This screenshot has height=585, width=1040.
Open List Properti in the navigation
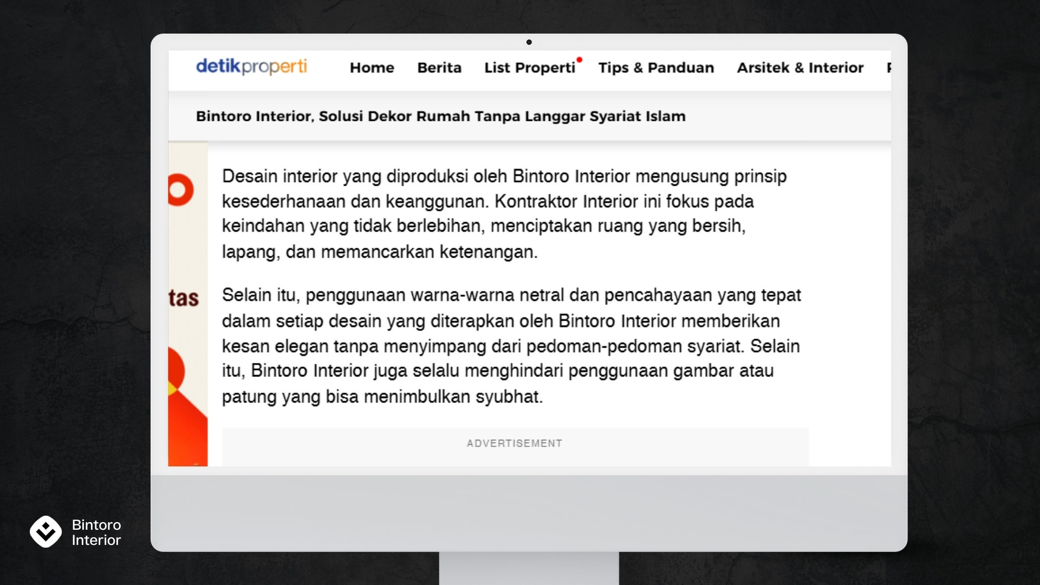(529, 68)
